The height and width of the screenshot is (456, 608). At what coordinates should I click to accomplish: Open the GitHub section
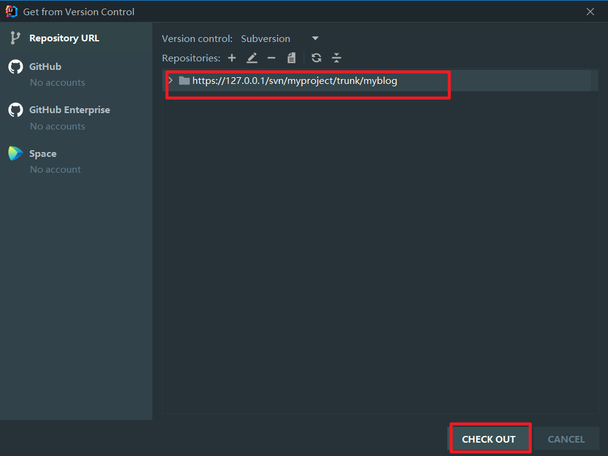77,74
